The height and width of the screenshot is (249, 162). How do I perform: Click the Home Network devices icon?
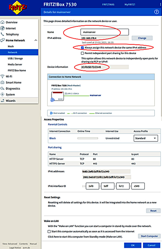(x=2, y=40)
